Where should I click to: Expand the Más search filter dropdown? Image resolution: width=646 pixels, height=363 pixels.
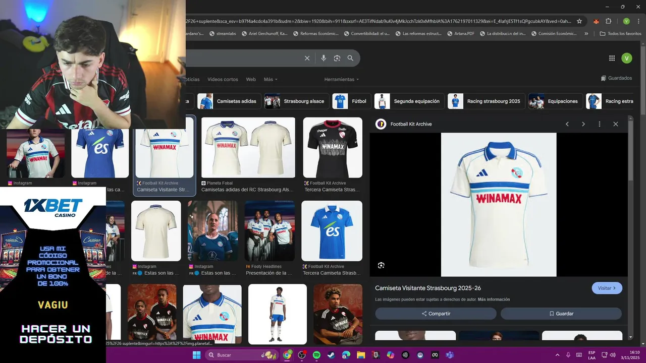[271, 79]
